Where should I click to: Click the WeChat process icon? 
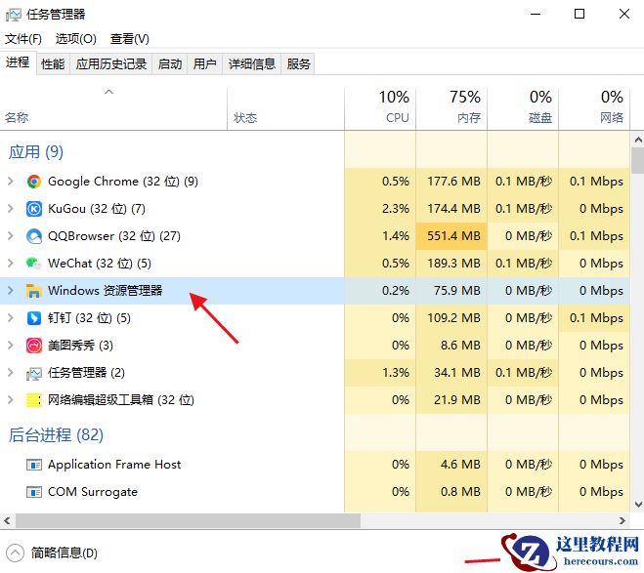(34, 264)
